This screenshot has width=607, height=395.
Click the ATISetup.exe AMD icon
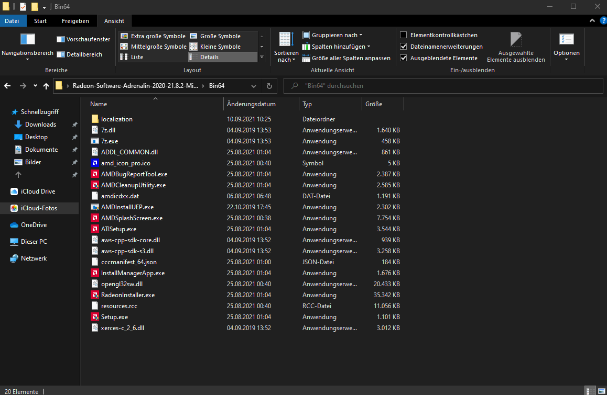[95, 229]
